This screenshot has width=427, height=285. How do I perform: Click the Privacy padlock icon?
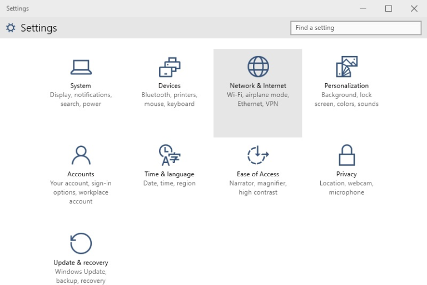coord(346,155)
